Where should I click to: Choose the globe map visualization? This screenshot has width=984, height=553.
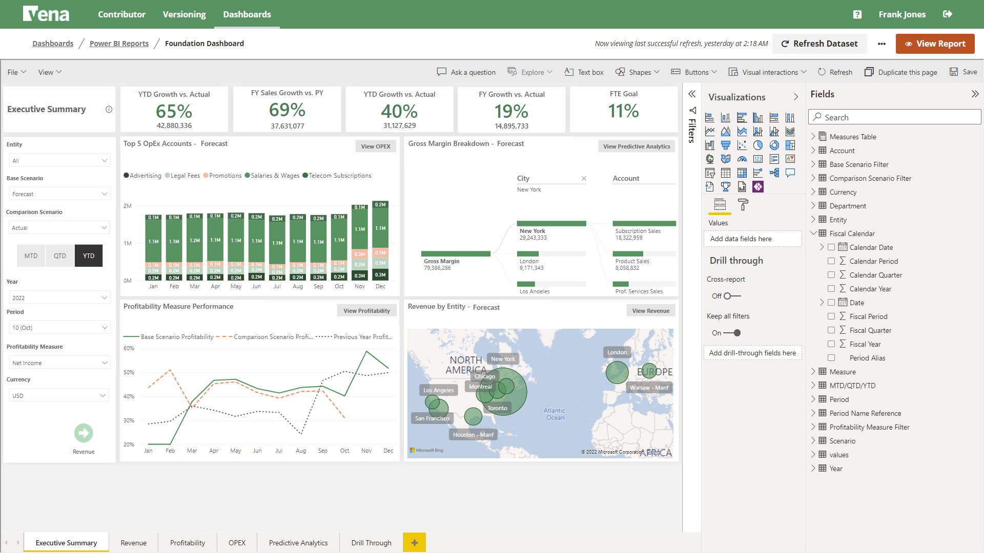point(710,159)
